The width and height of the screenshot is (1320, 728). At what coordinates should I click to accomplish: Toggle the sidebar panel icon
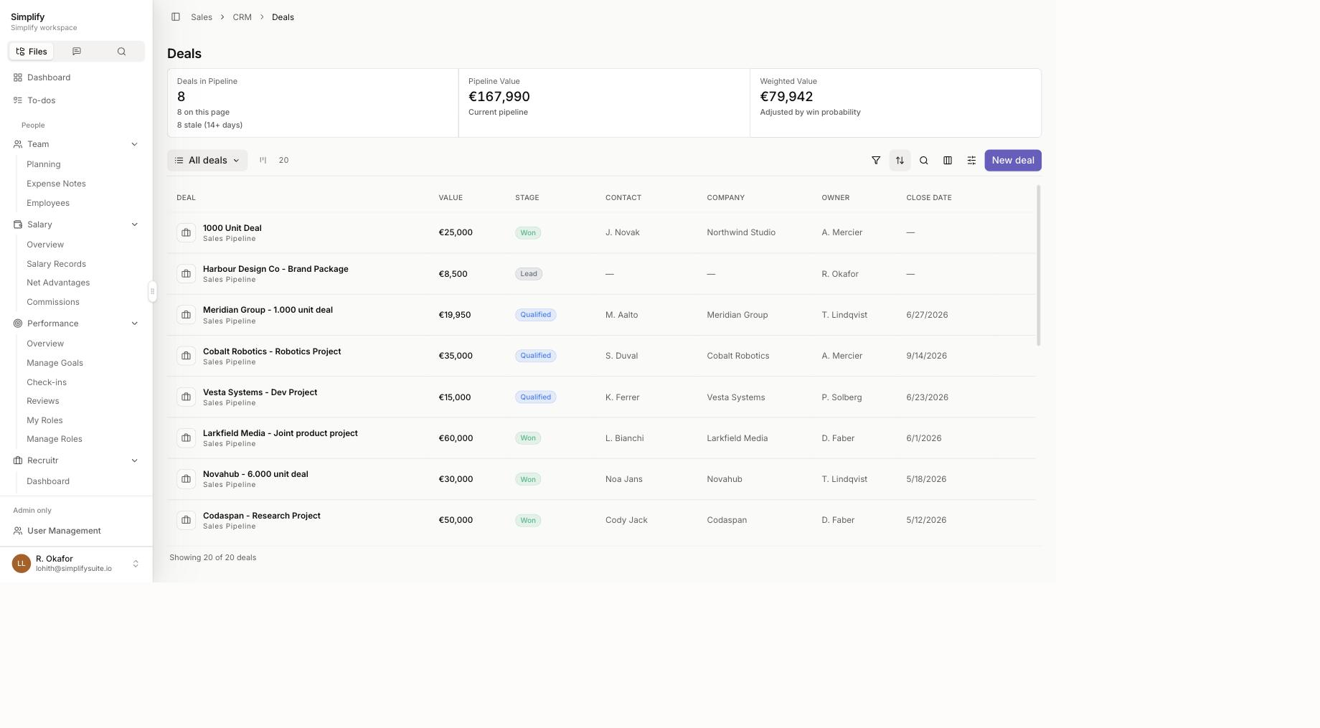click(176, 17)
